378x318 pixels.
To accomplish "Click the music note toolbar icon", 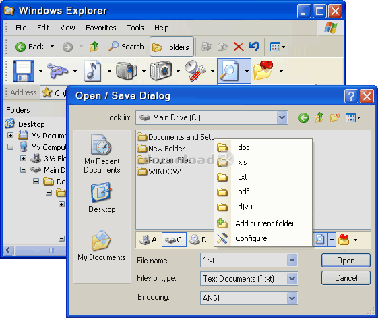I will 92,71.
